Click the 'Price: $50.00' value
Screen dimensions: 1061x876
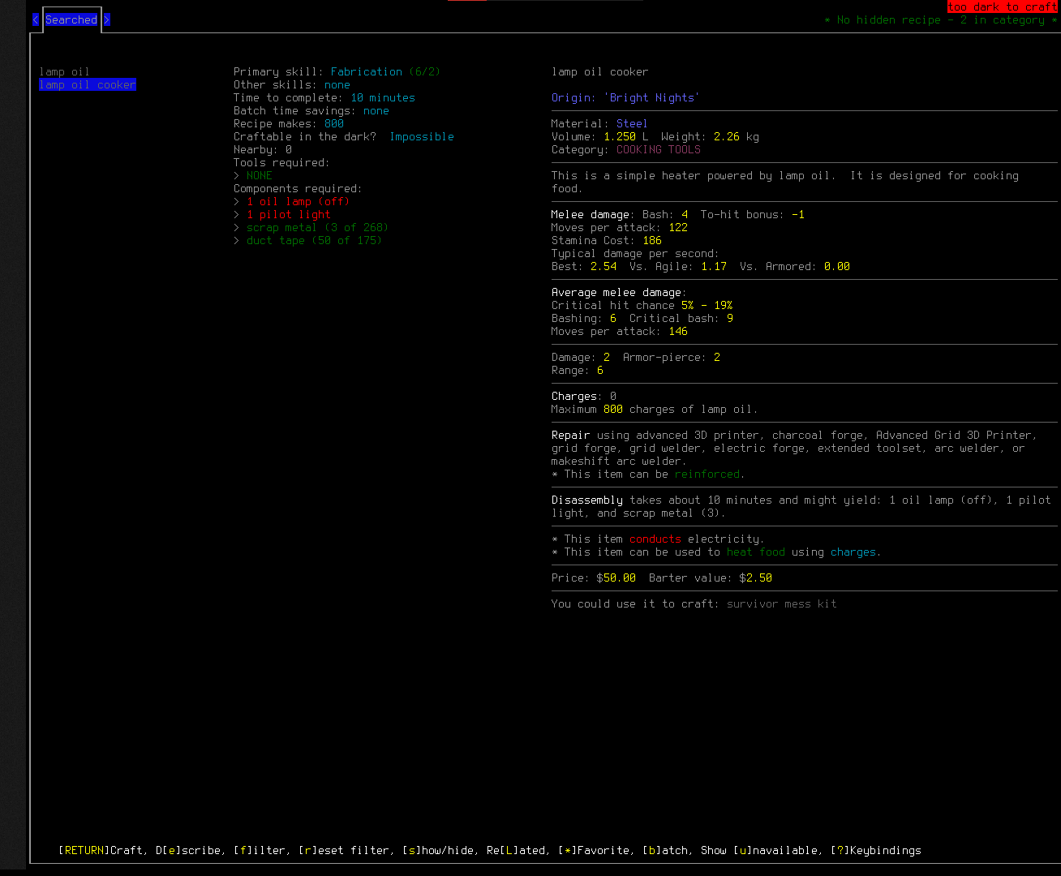click(594, 578)
